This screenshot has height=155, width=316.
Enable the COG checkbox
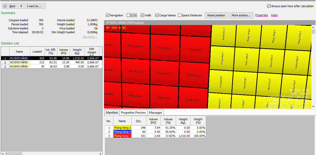[x=128, y=15]
